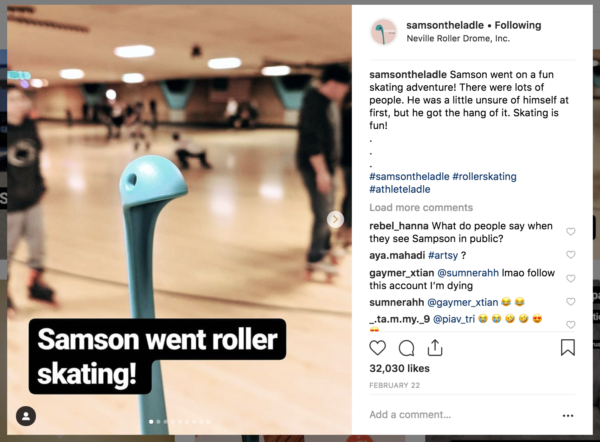Go to next photo with the chevron arrow
The width and height of the screenshot is (600, 442).
(336, 219)
